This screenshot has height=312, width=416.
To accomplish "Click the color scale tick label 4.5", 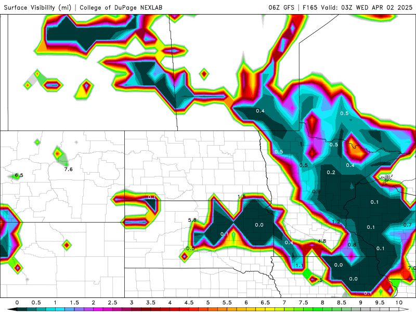I will [x=189, y=303].
